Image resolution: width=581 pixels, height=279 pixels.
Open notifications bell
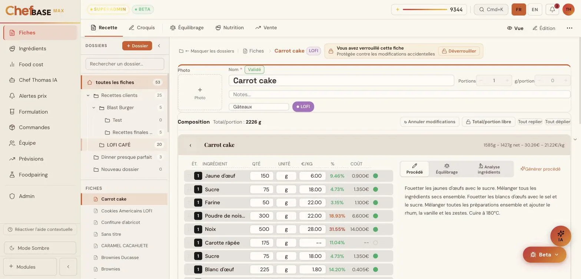(x=552, y=10)
